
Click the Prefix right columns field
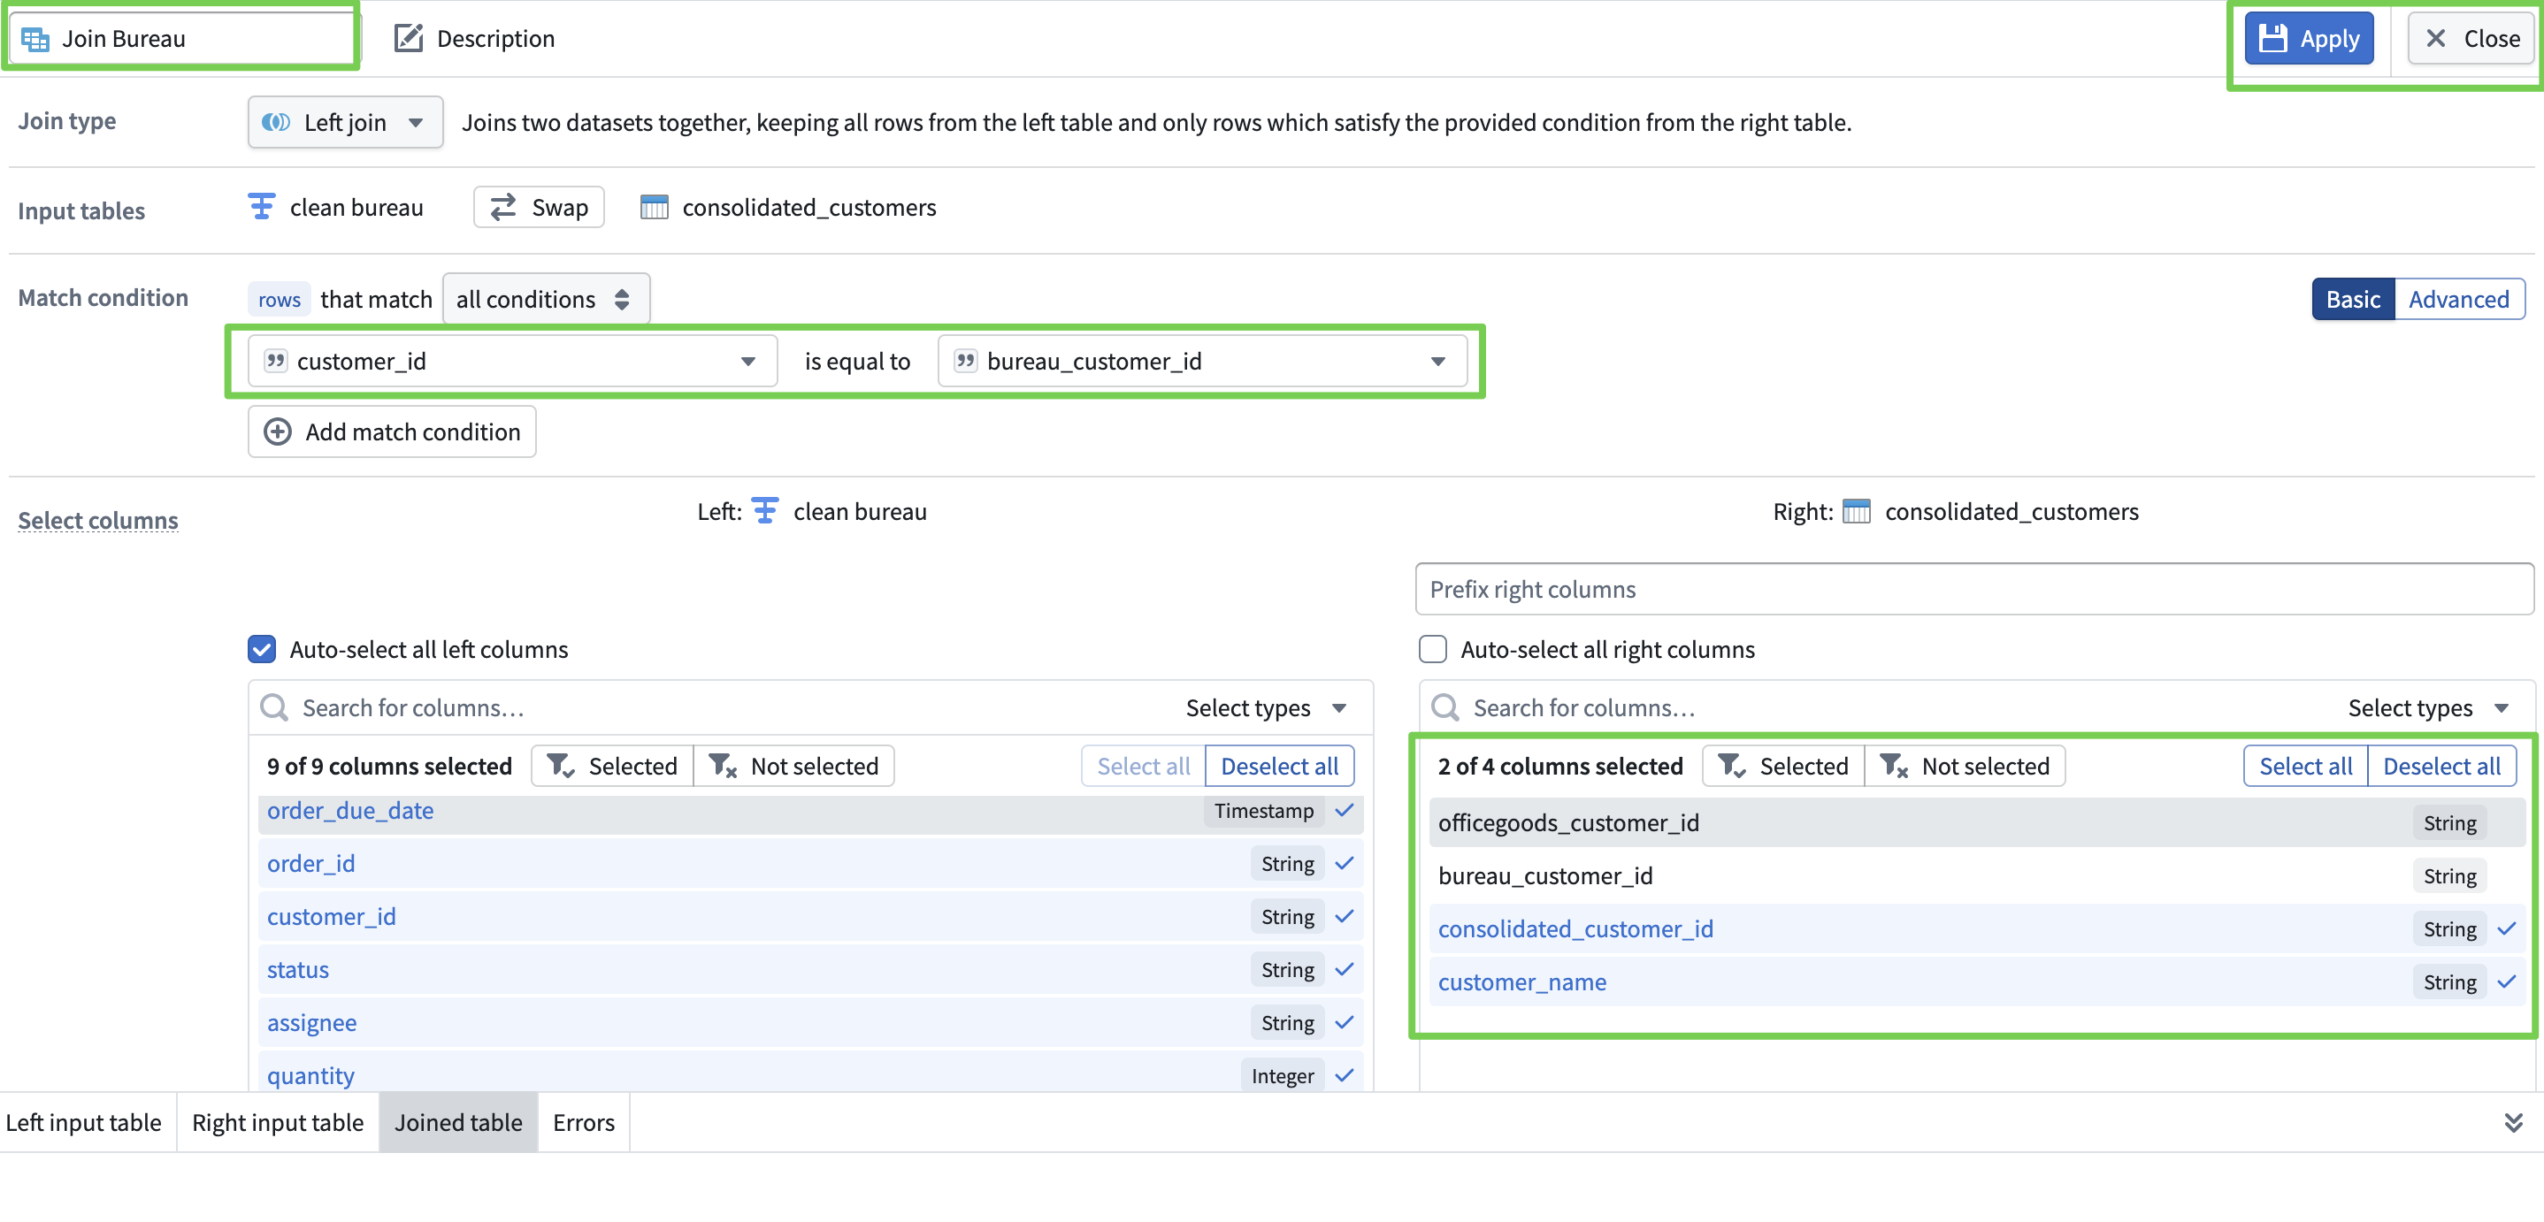click(1973, 589)
